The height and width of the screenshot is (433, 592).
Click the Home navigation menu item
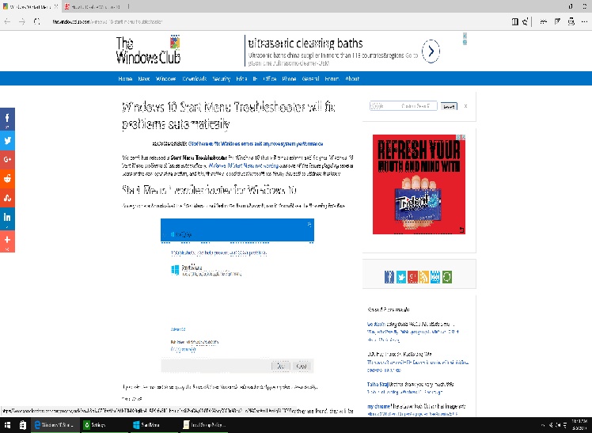(125, 79)
